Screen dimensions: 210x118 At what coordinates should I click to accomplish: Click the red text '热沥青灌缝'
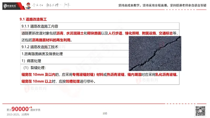tap(115, 74)
